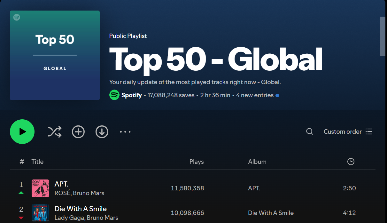Search within the playlist
Image resolution: width=387 pixels, height=223 pixels.
pyautogui.click(x=309, y=131)
